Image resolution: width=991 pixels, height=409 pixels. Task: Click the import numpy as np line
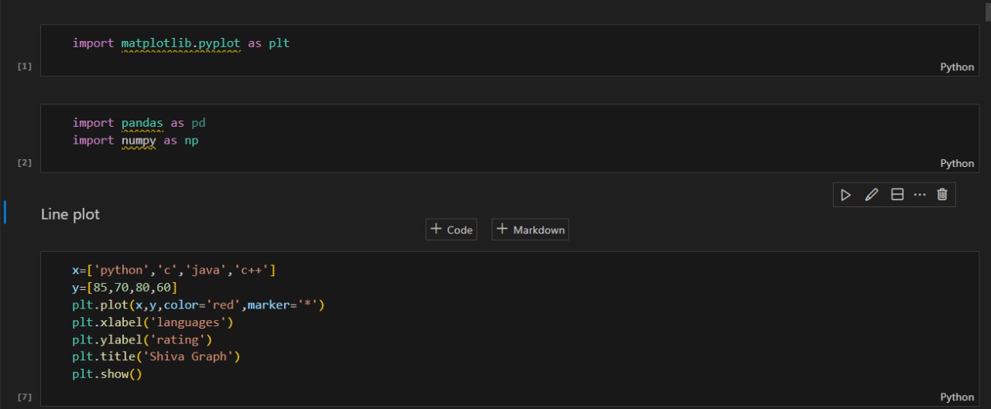(x=135, y=141)
